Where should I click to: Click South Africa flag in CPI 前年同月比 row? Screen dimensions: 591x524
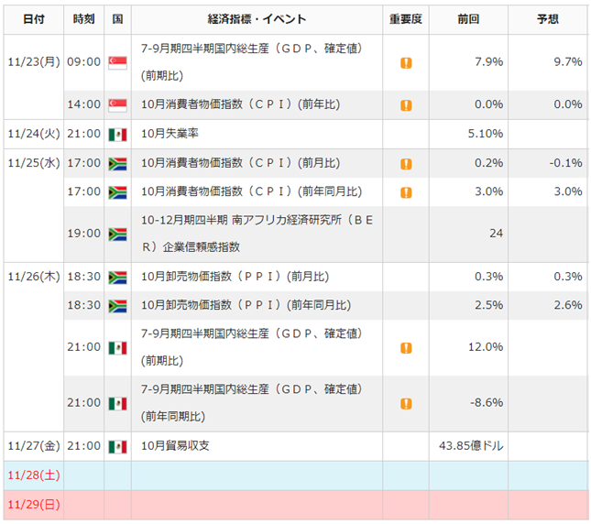coord(117,192)
